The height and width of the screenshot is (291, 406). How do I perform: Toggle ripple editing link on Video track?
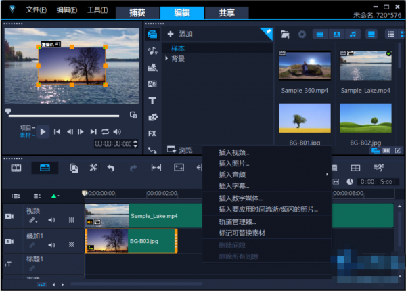point(33,220)
